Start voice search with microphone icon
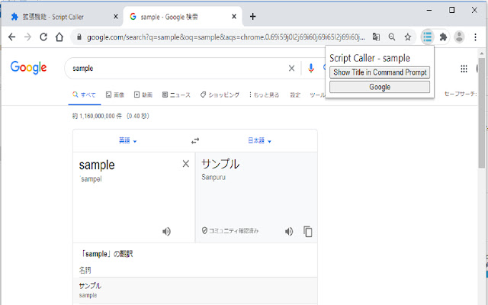The image size is (488, 305). tap(310, 69)
